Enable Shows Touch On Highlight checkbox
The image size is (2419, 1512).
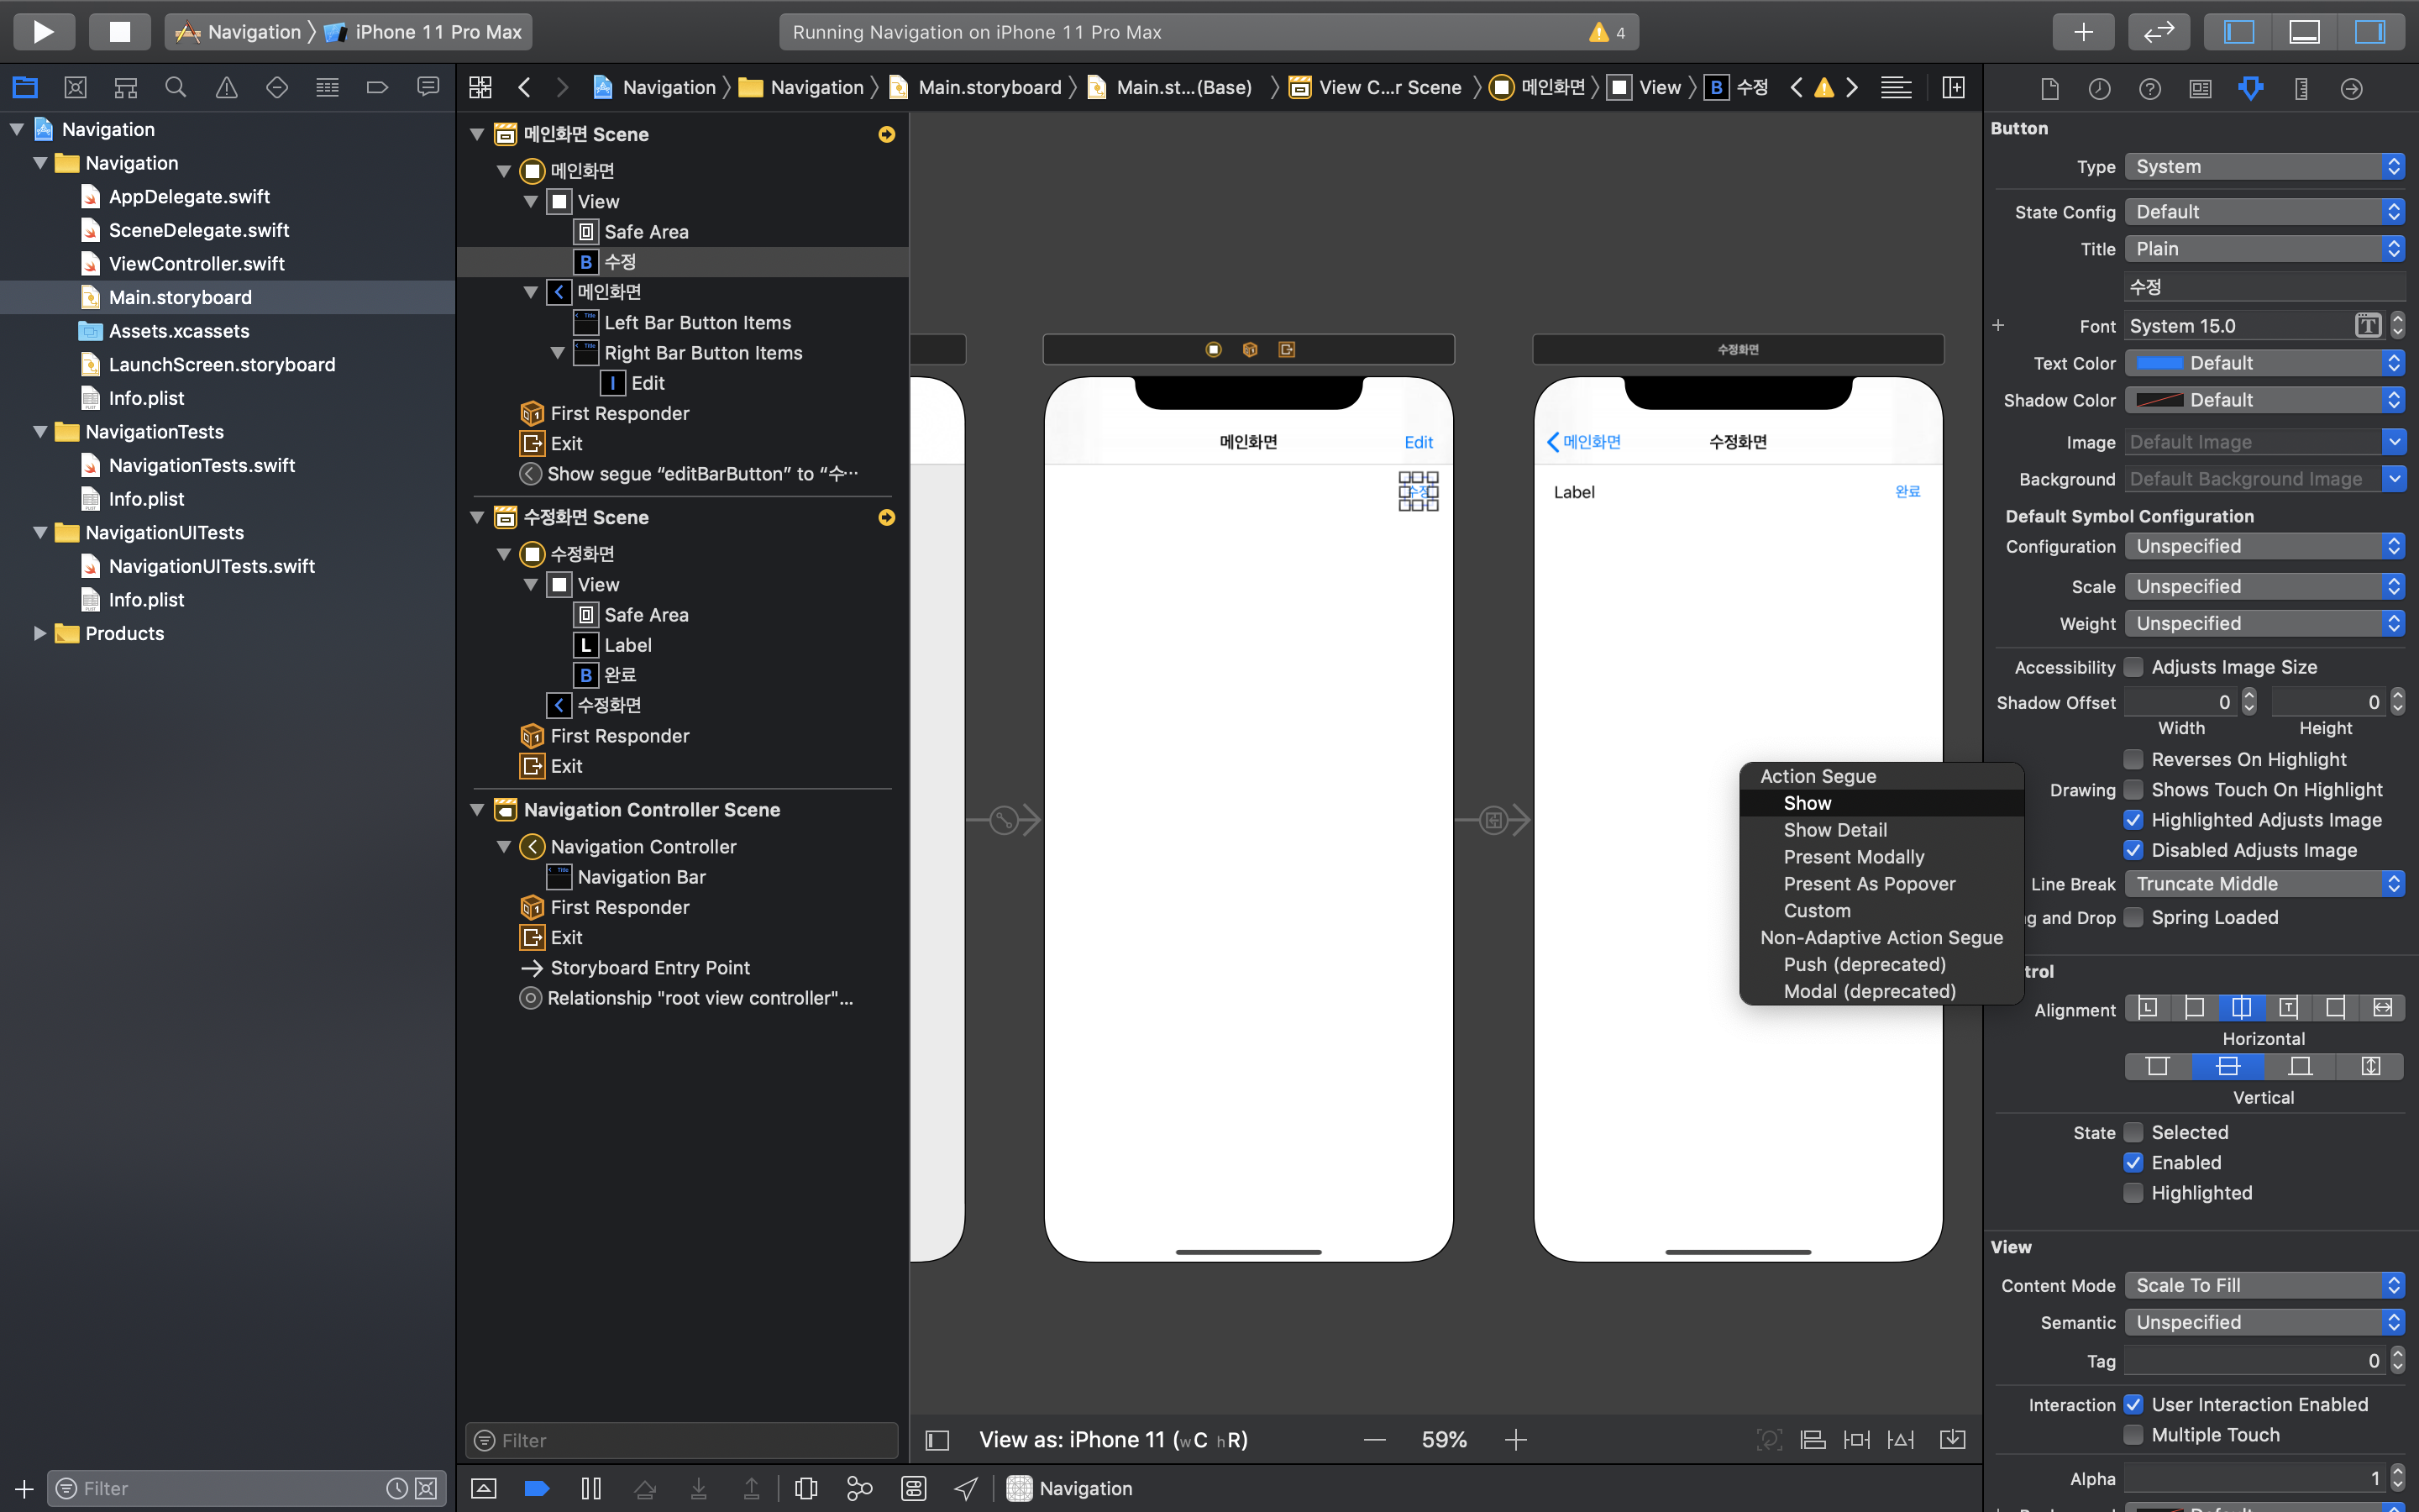(x=2133, y=790)
